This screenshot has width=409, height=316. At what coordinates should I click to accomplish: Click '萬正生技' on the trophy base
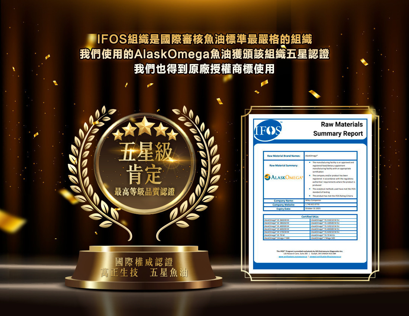coord(119,273)
